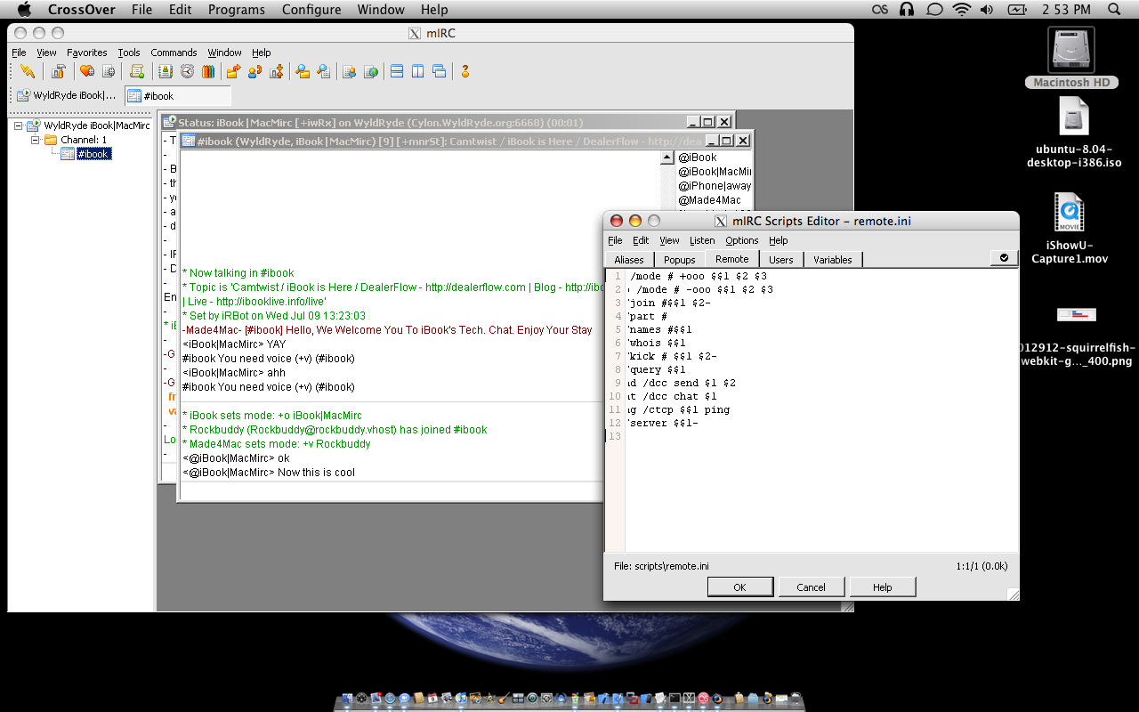Open the Colors books toolbar icon

tap(208, 71)
